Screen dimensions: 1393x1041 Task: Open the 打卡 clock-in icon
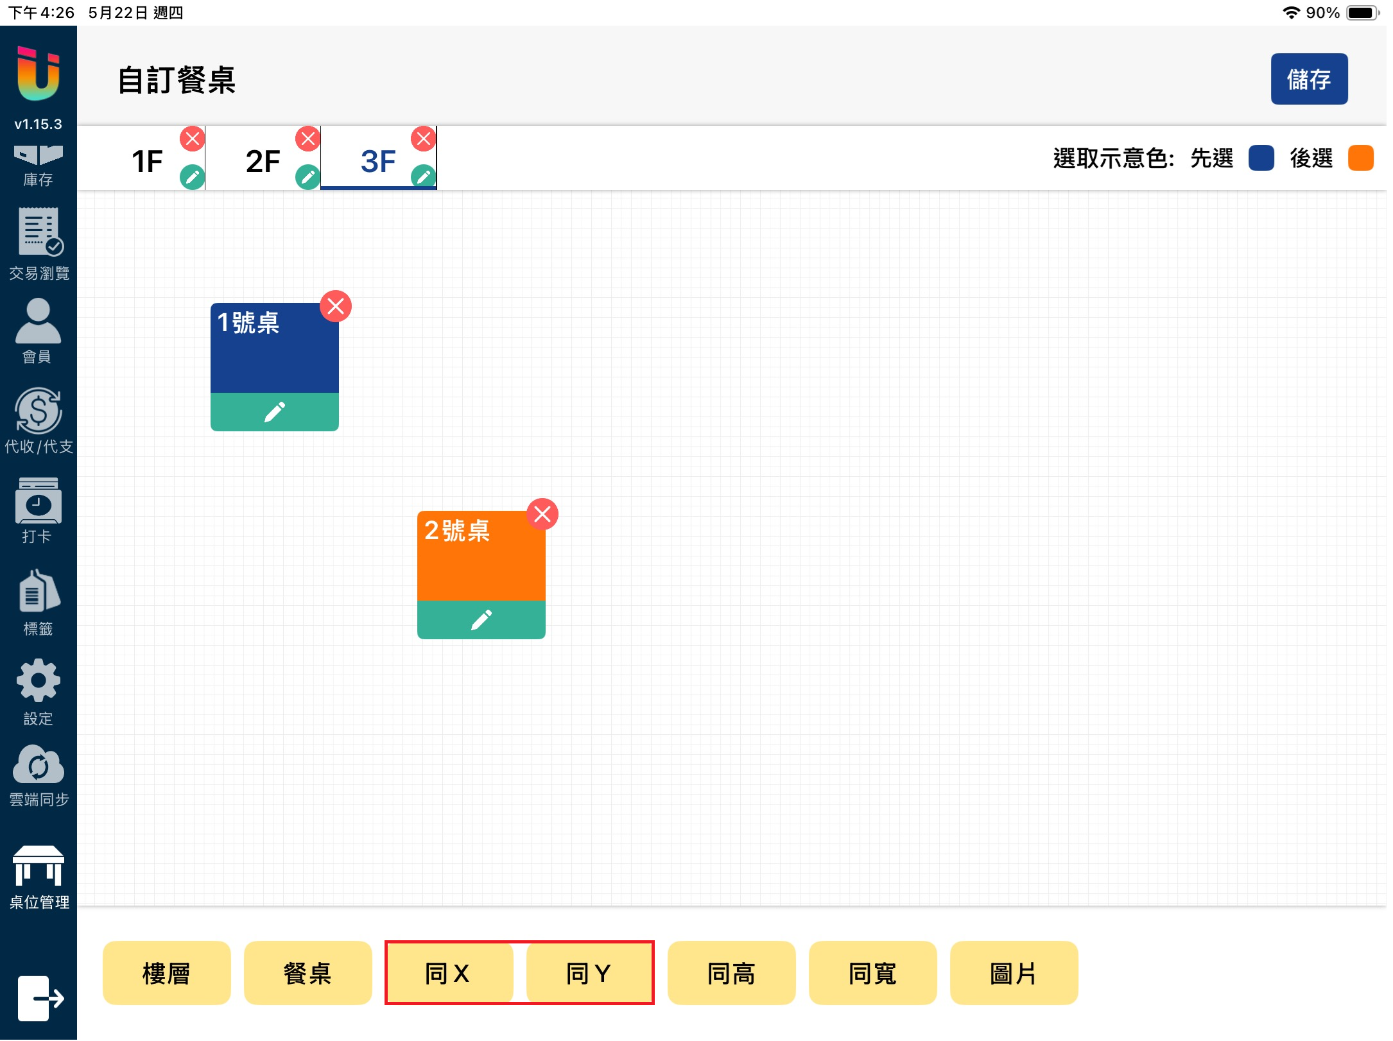38,510
